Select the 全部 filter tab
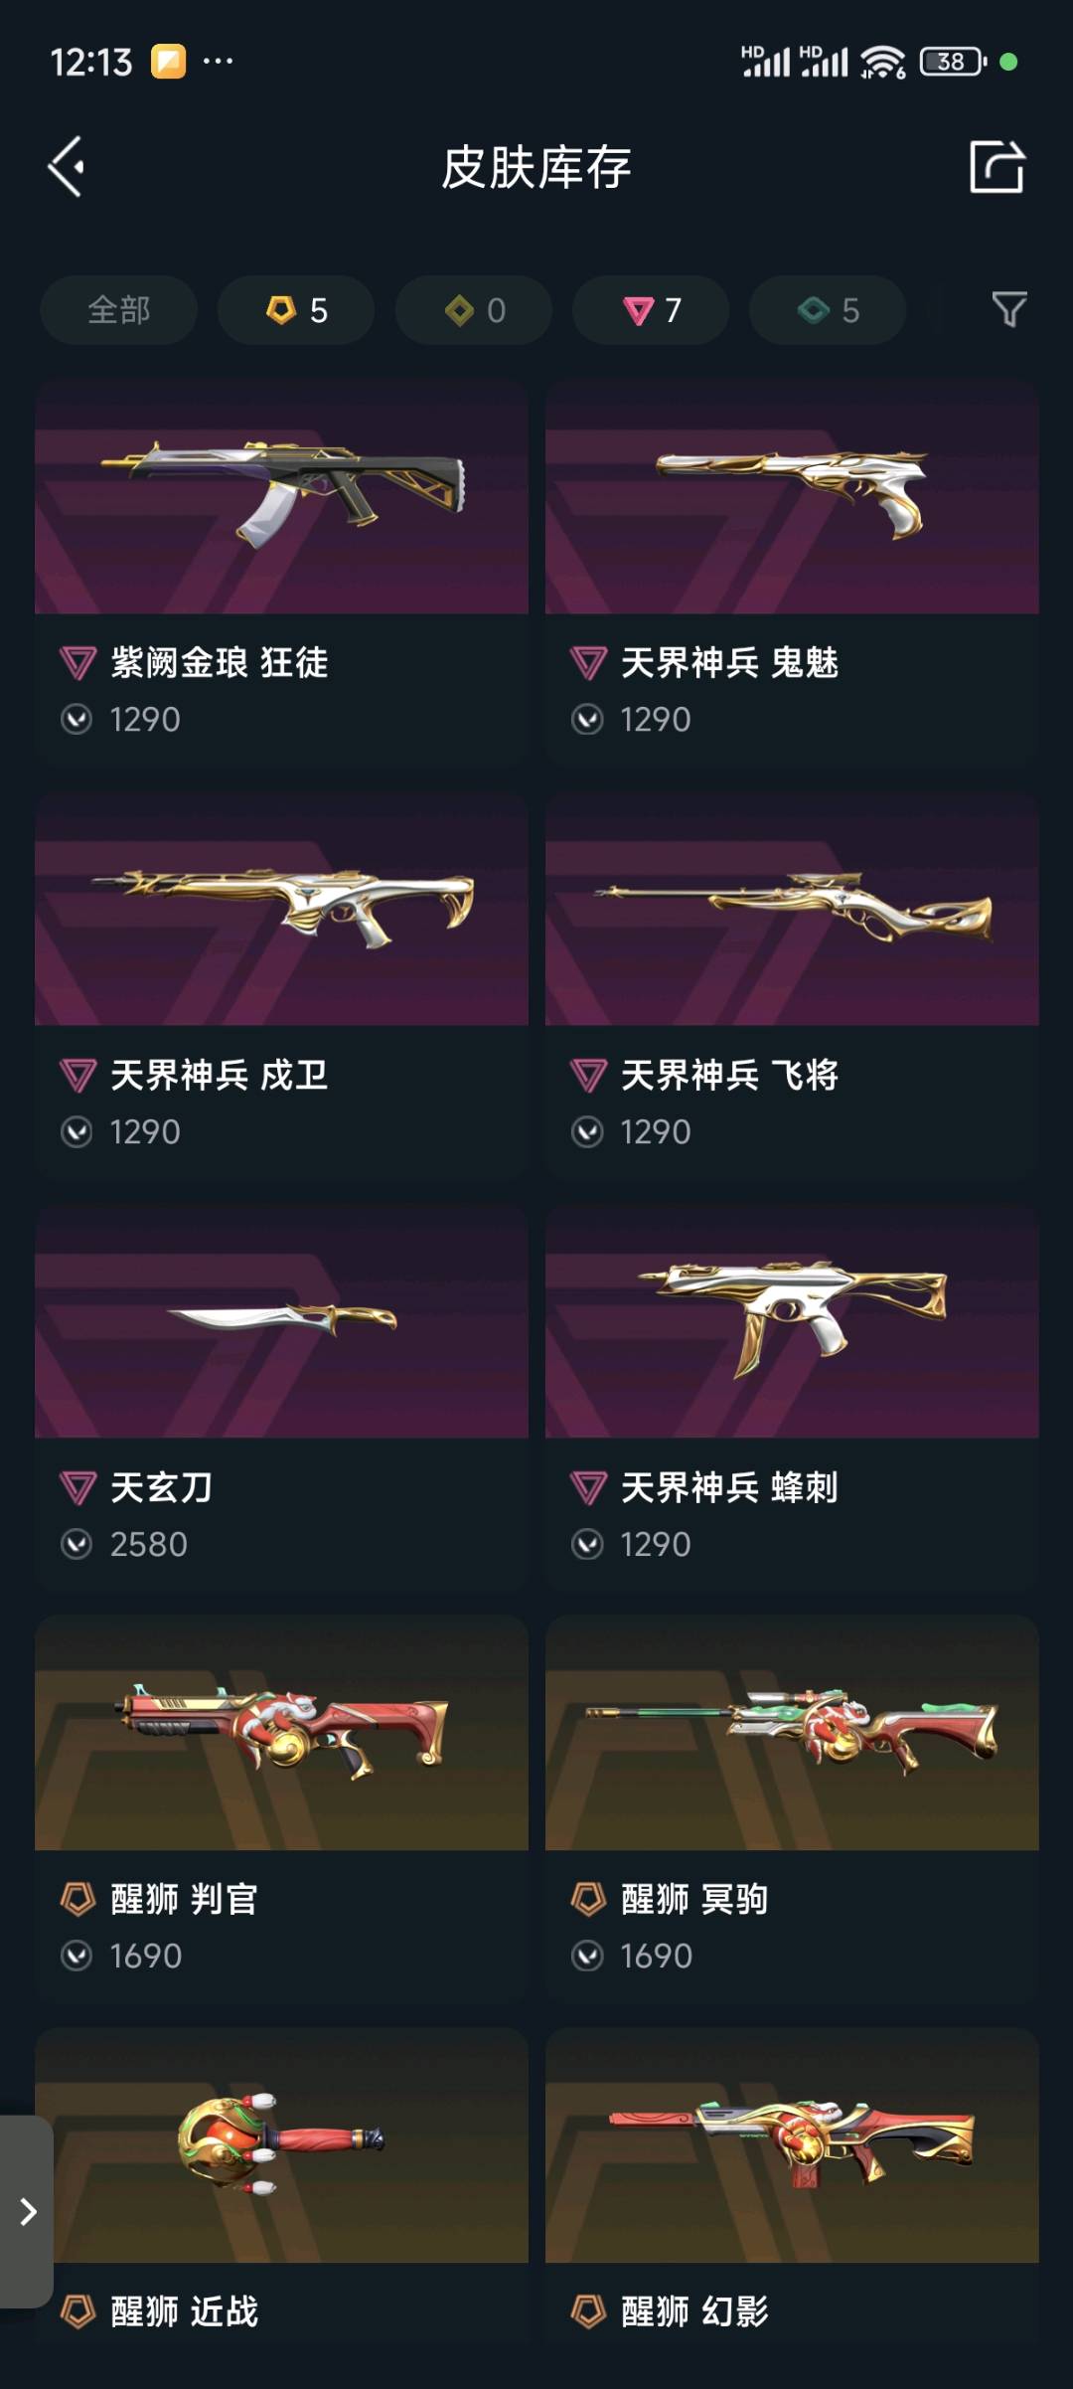 point(118,310)
